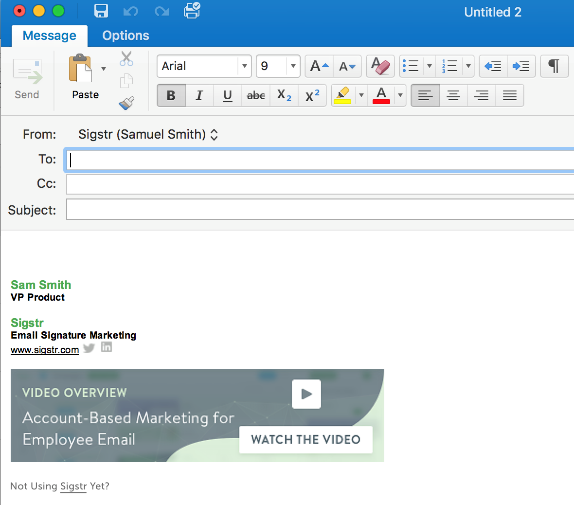Click the Undo arrow icon

pyautogui.click(x=131, y=11)
